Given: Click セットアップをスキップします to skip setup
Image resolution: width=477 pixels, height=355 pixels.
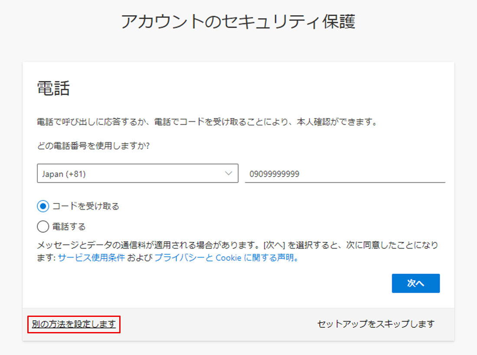Looking at the screenshot, I should (376, 324).
